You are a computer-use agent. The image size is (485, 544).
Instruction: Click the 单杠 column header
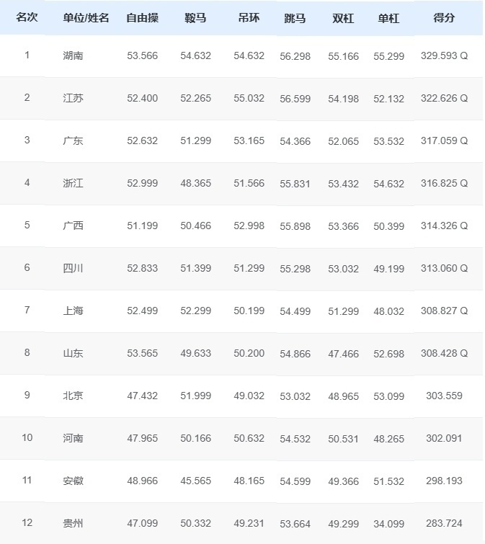pyautogui.click(x=388, y=17)
